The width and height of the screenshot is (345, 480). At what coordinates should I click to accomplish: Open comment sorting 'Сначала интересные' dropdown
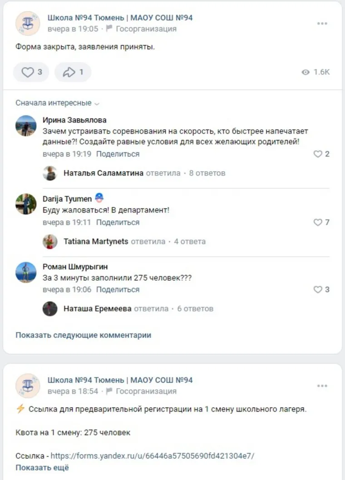pyautogui.click(x=57, y=103)
